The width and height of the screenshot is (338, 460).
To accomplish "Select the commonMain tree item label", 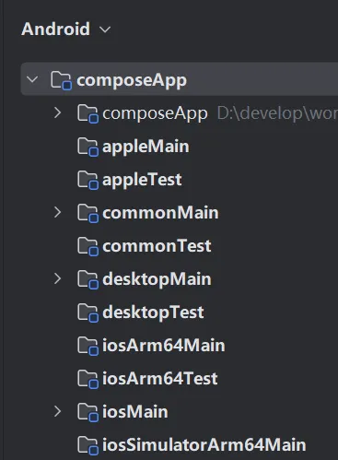I will [160, 213].
